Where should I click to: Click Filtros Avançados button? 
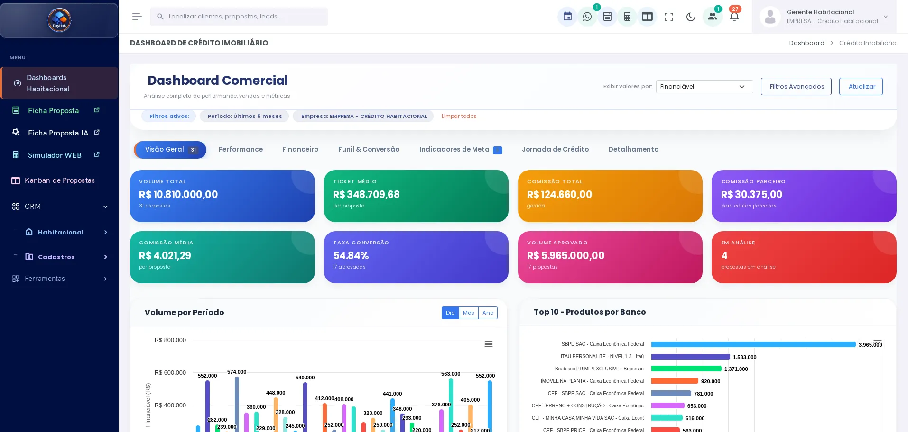click(x=796, y=87)
